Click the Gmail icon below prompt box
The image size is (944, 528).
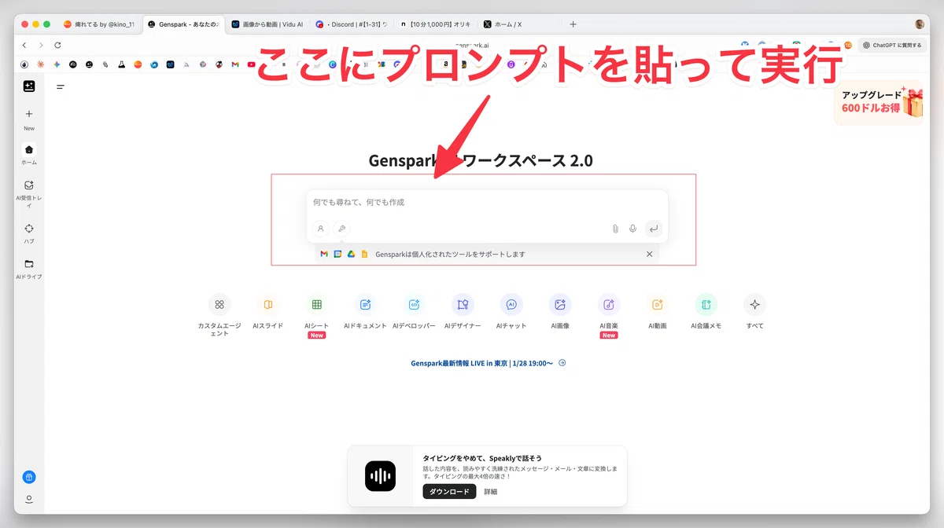tap(324, 255)
